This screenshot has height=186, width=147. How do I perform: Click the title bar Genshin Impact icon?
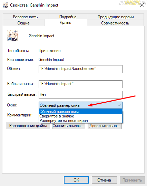(6, 5)
